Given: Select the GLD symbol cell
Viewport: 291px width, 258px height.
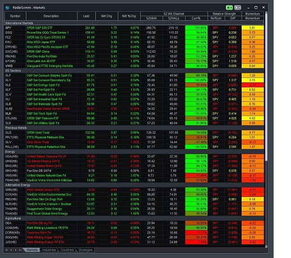Looking at the screenshot, I should tap(15, 133).
